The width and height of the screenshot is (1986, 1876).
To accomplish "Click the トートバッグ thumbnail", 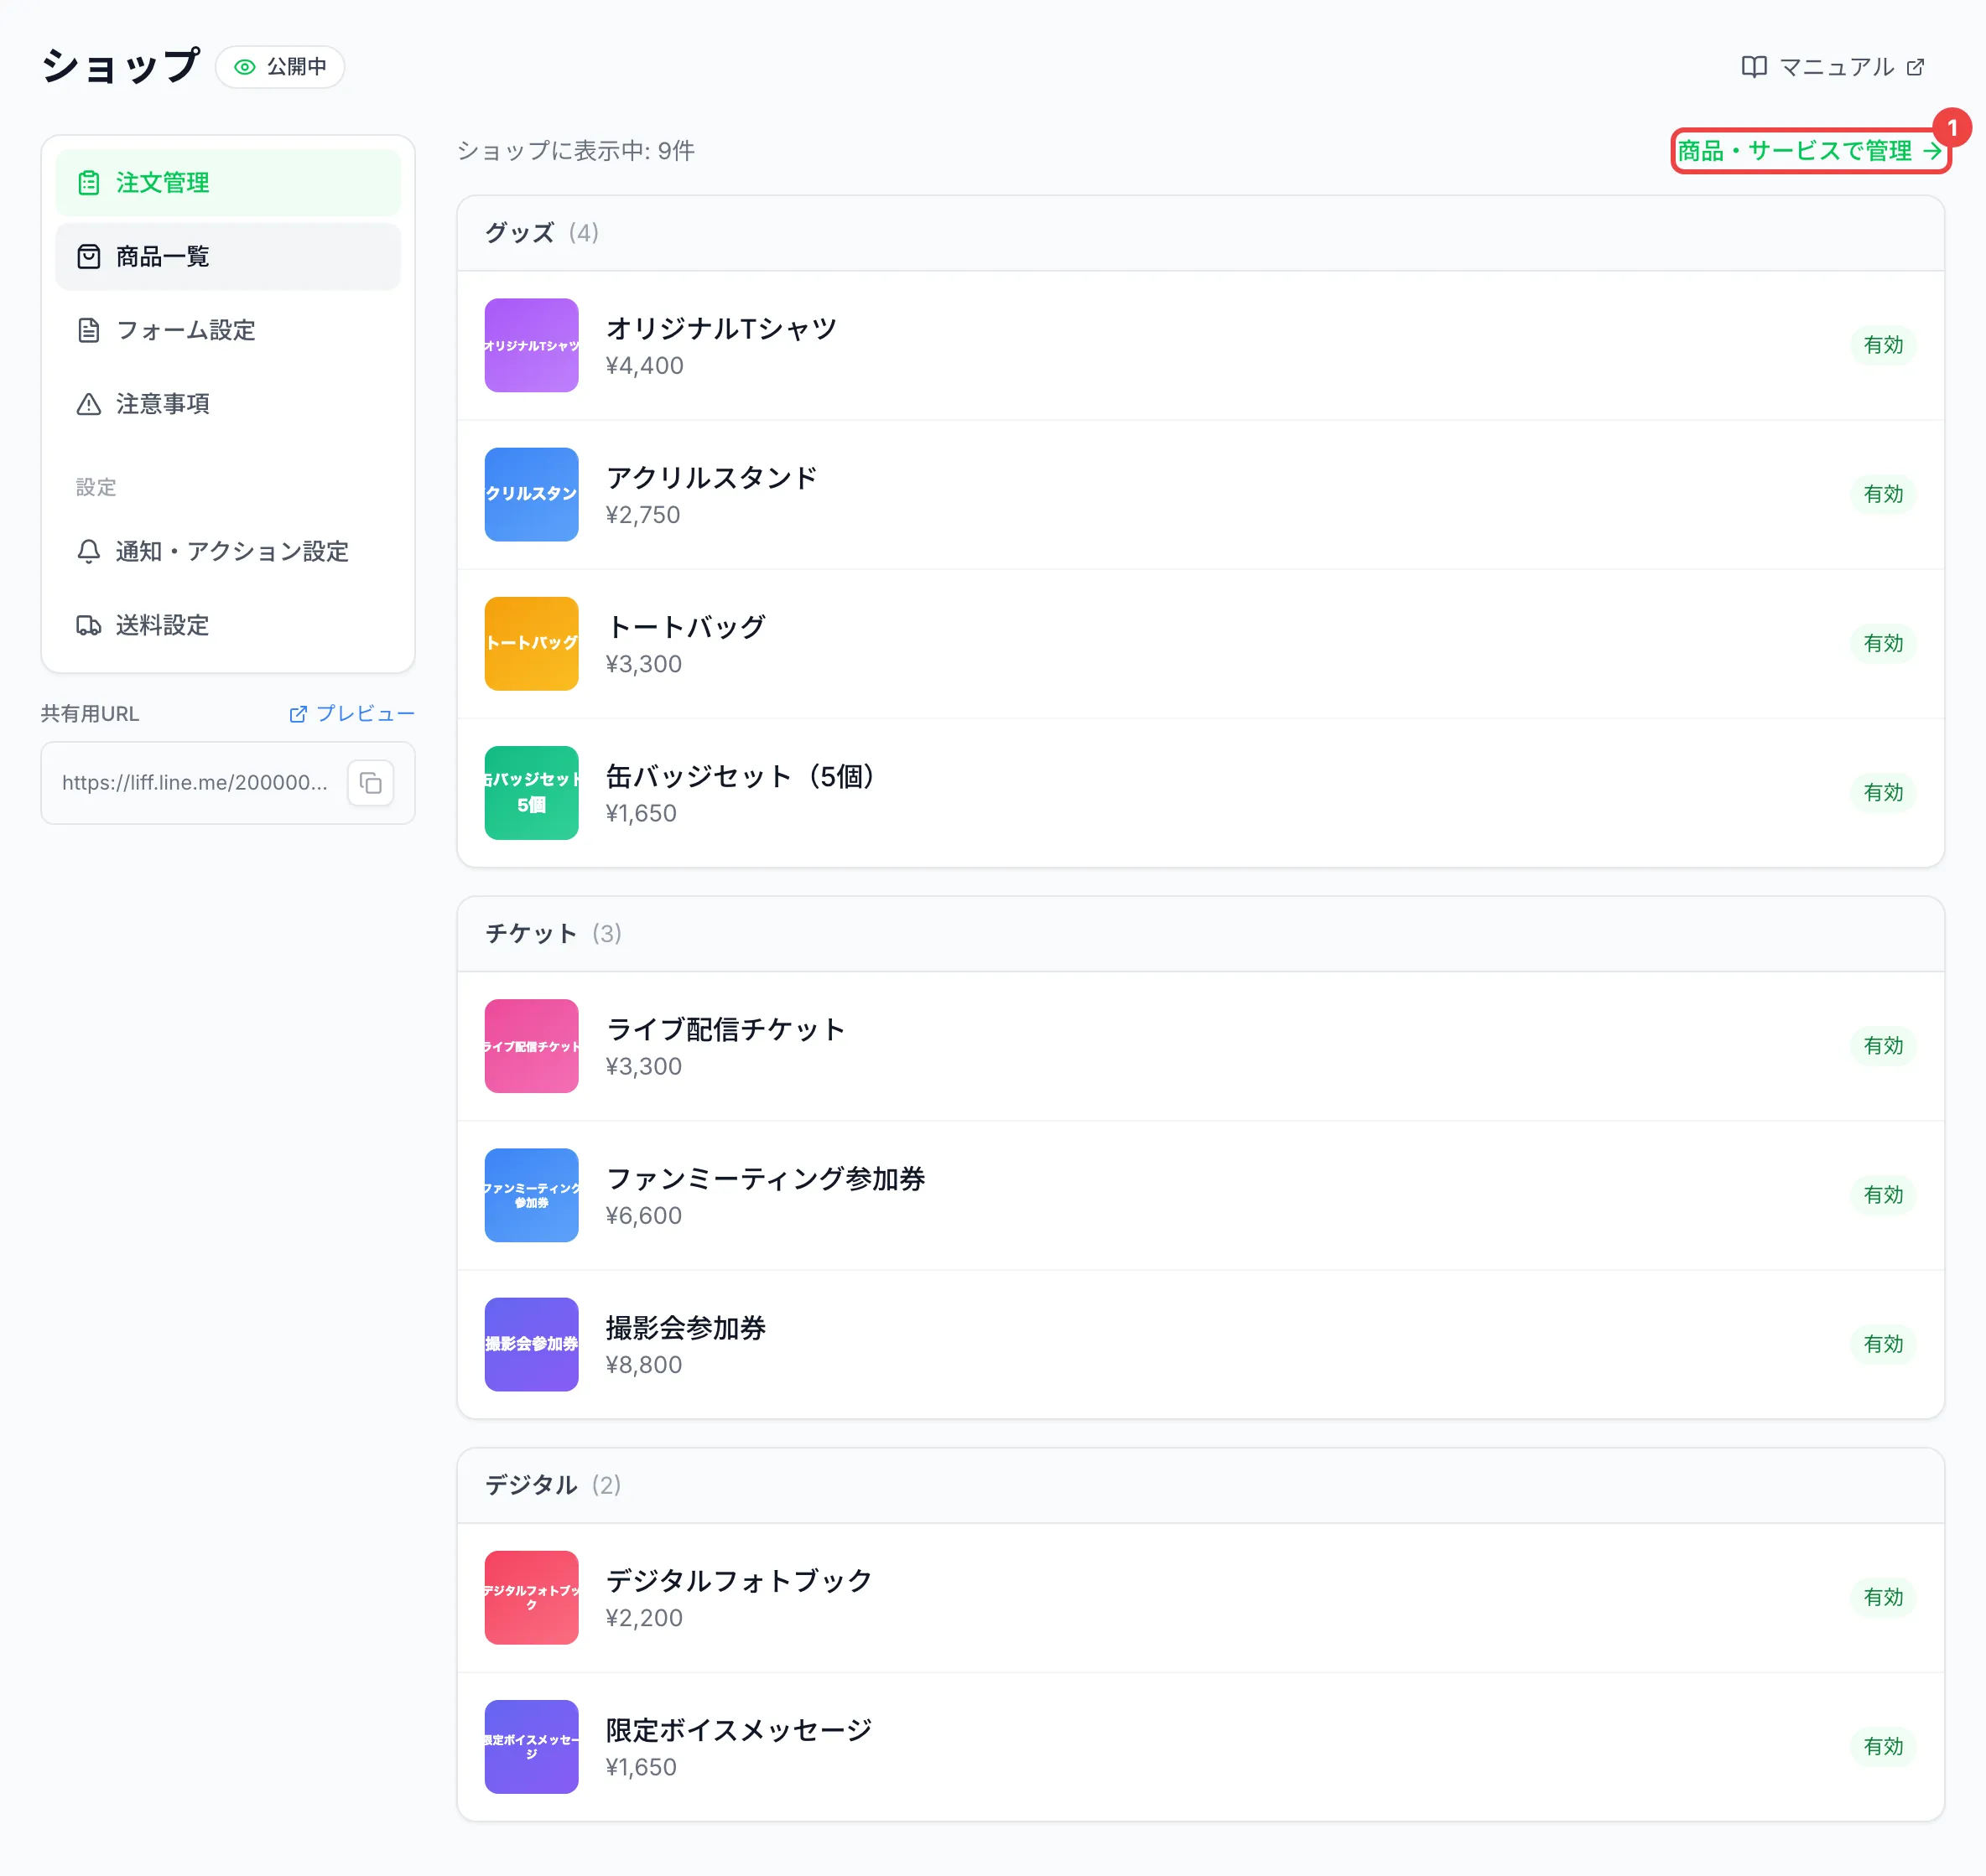I will click(531, 644).
